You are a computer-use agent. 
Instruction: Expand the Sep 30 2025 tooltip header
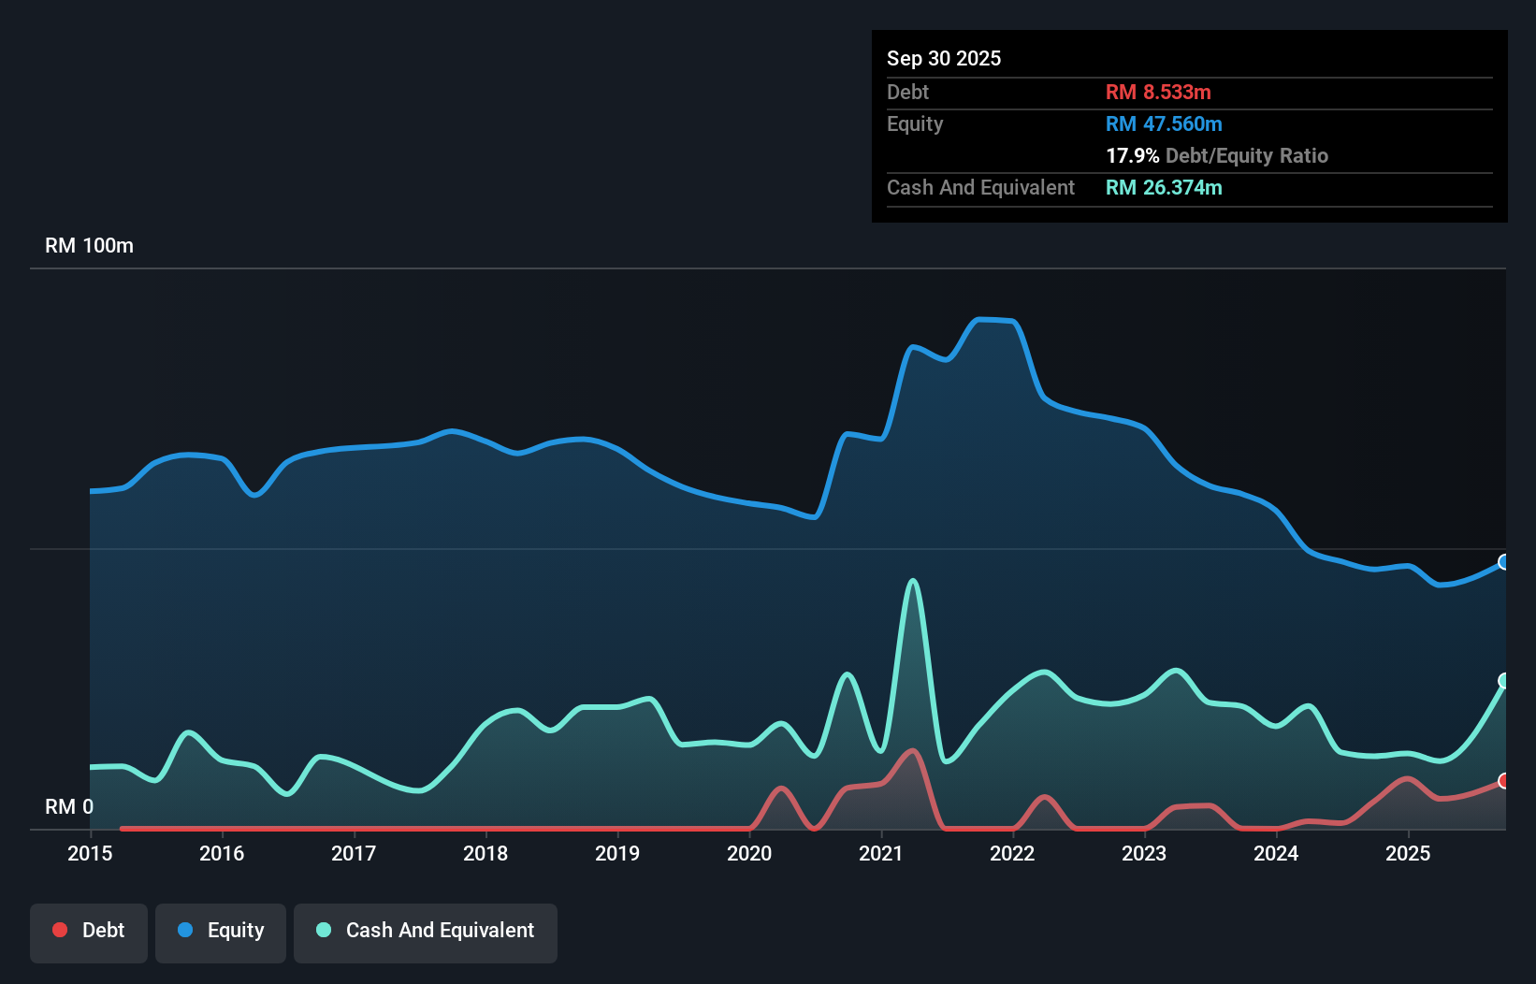(x=945, y=58)
